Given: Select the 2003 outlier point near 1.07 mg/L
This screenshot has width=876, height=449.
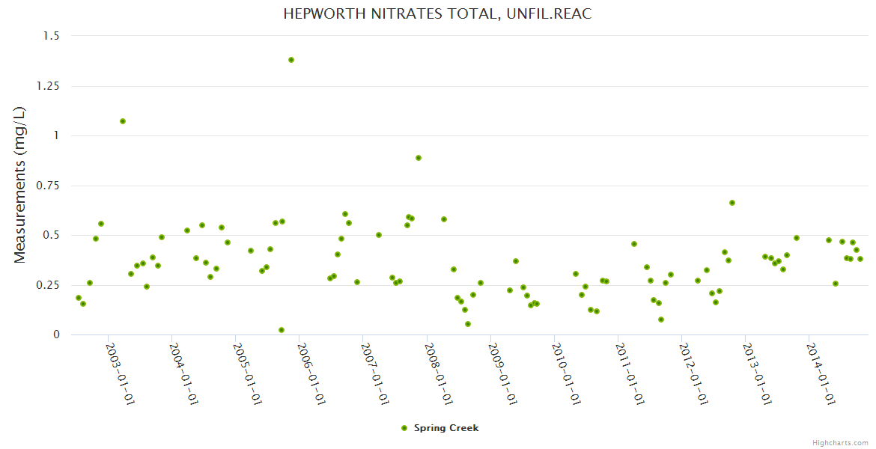Looking at the screenshot, I should [x=123, y=121].
